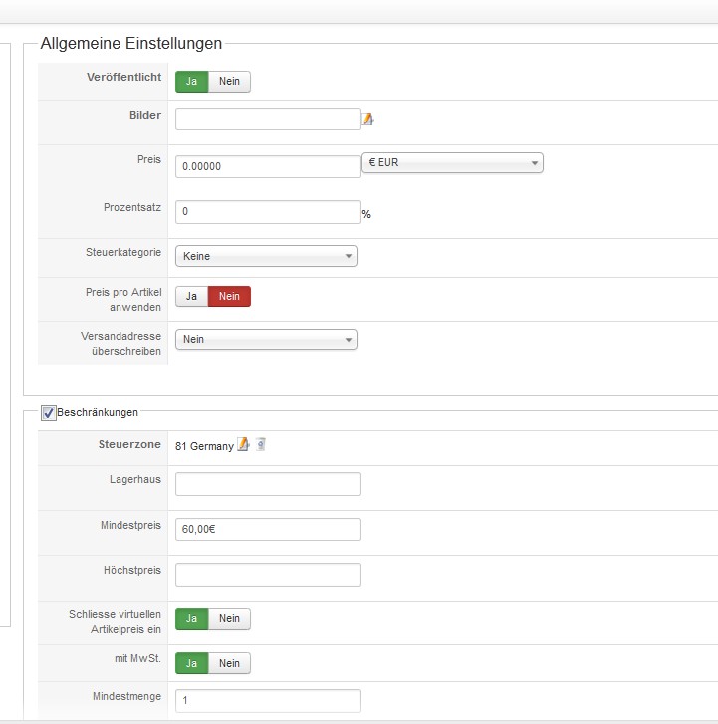Screen dimensions: 718x724
Task: Open the € EUR currency dropdown
Action: point(452,163)
